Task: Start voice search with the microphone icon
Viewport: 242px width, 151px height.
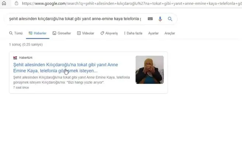Action: click(x=160, y=19)
